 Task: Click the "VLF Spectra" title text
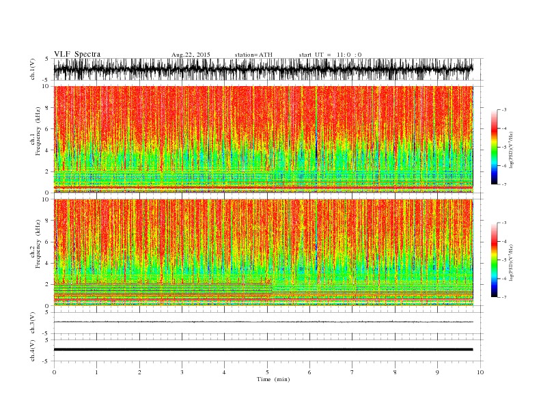pyautogui.click(x=77, y=54)
